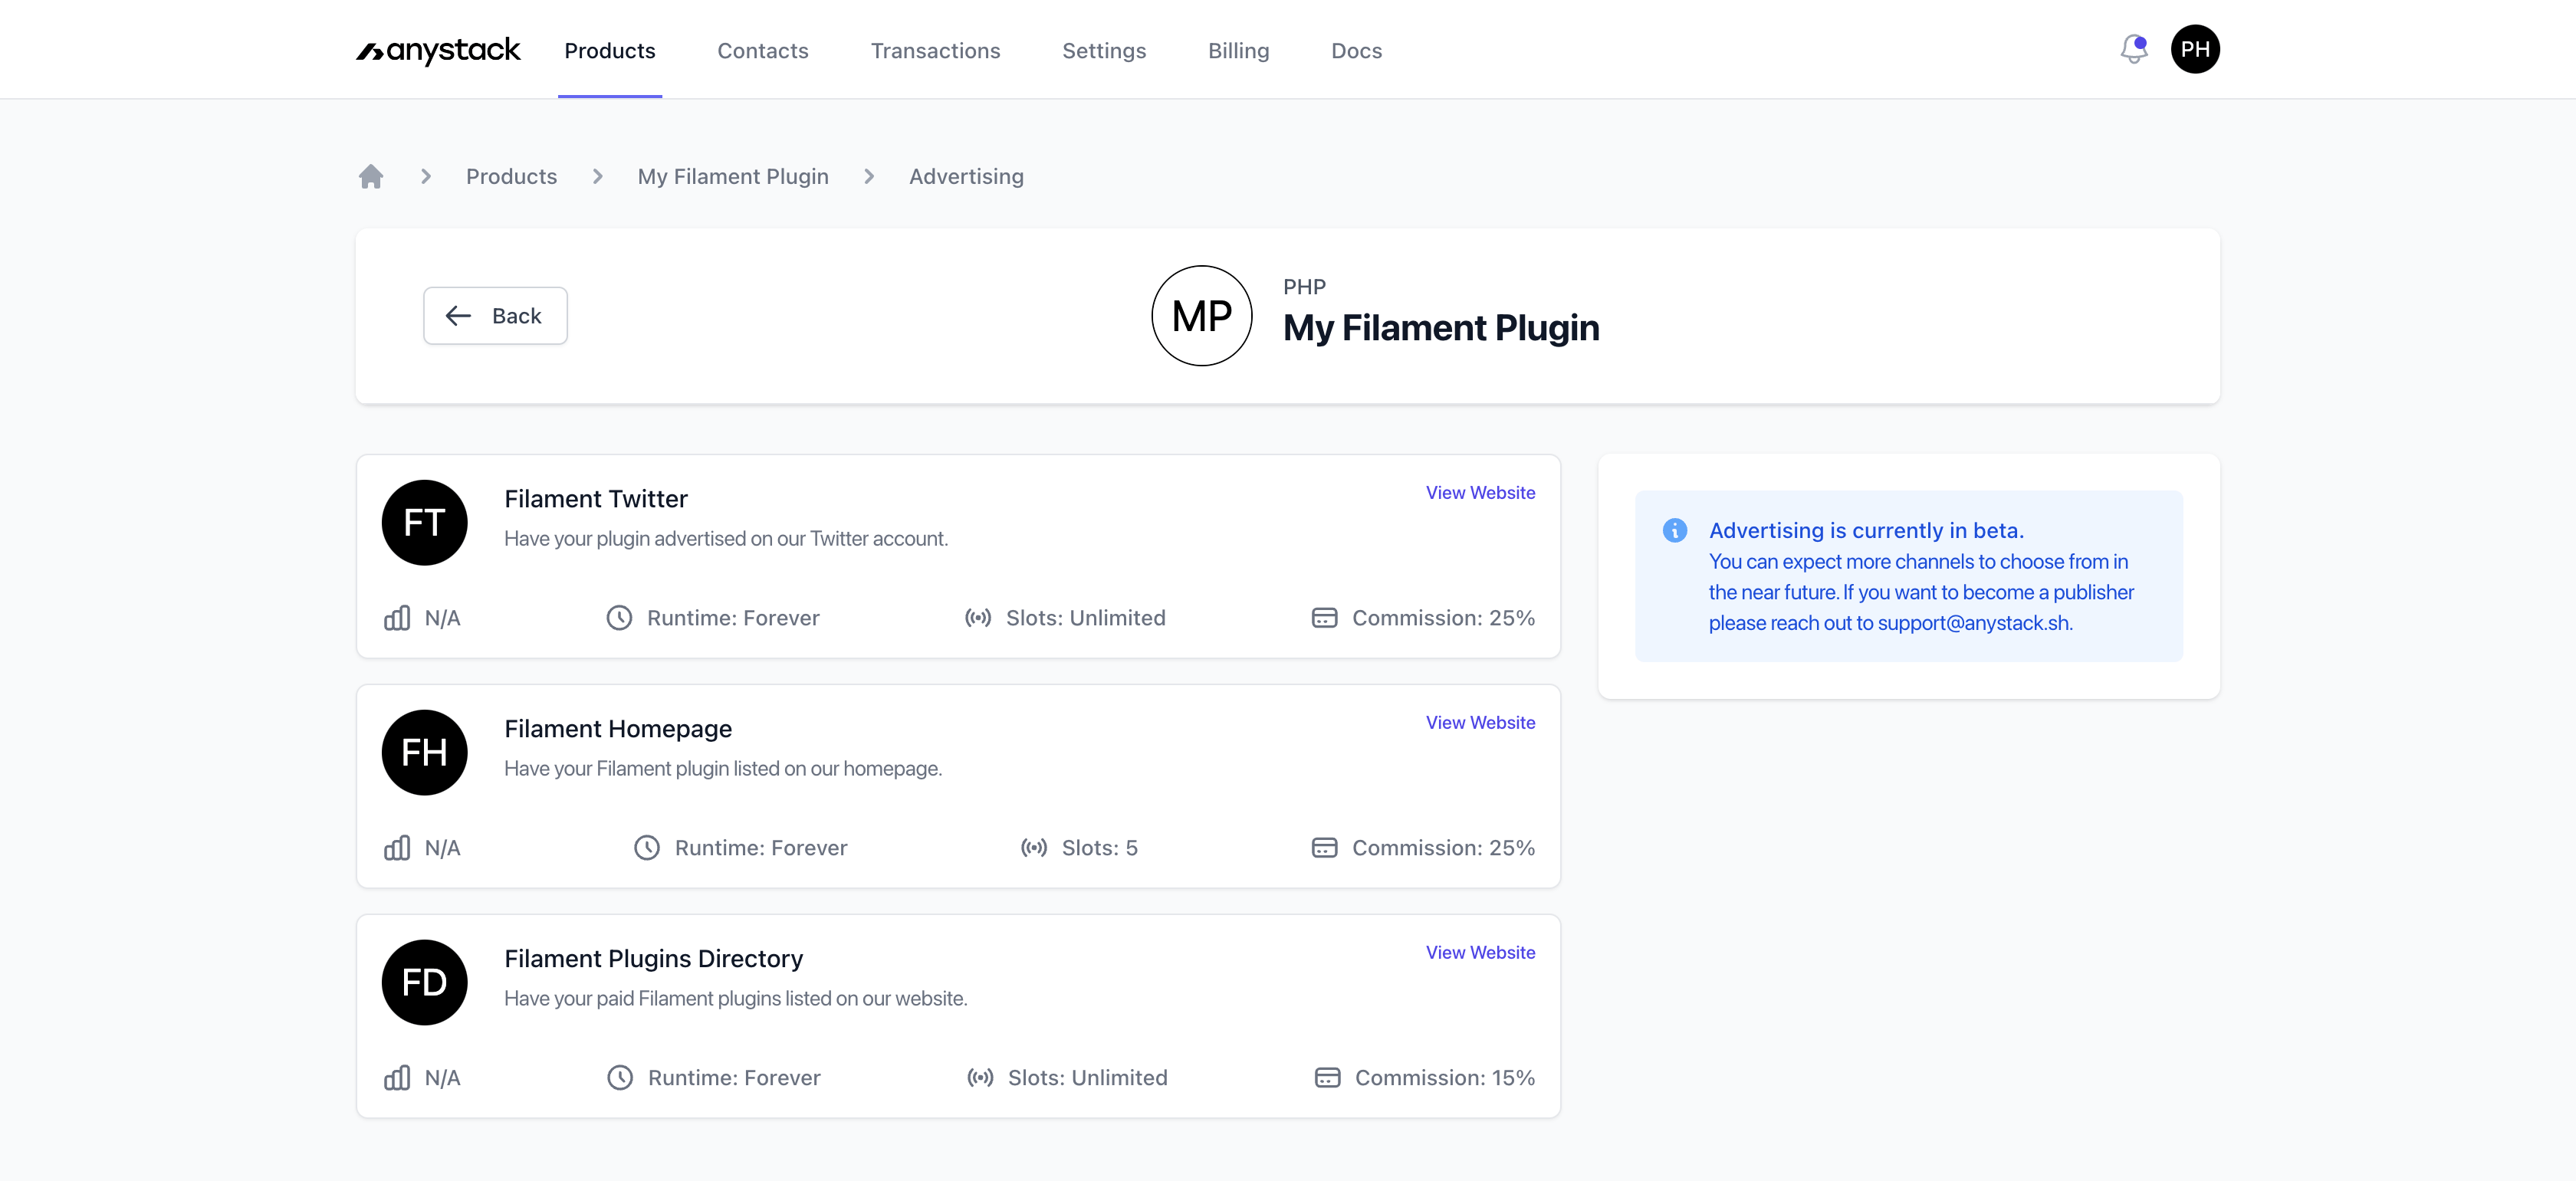The height and width of the screenshot is (1181, 2576).
Task: Click the Advertising breadcrumb
Action: (966, 177)
